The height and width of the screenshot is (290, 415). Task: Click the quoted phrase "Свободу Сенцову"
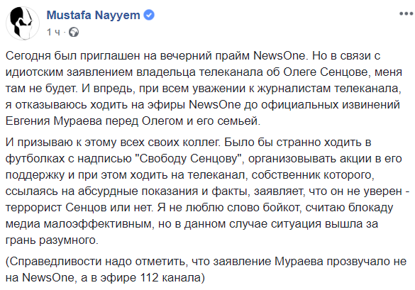[189, 159]
